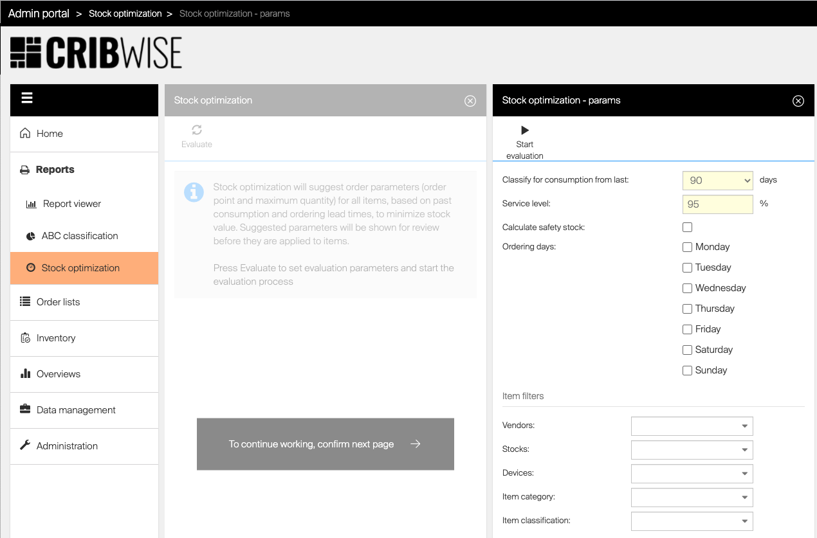Tick the Friday ordering day checkbox
This screenshot has width=817, height=538.
click(x=687, y=329)
